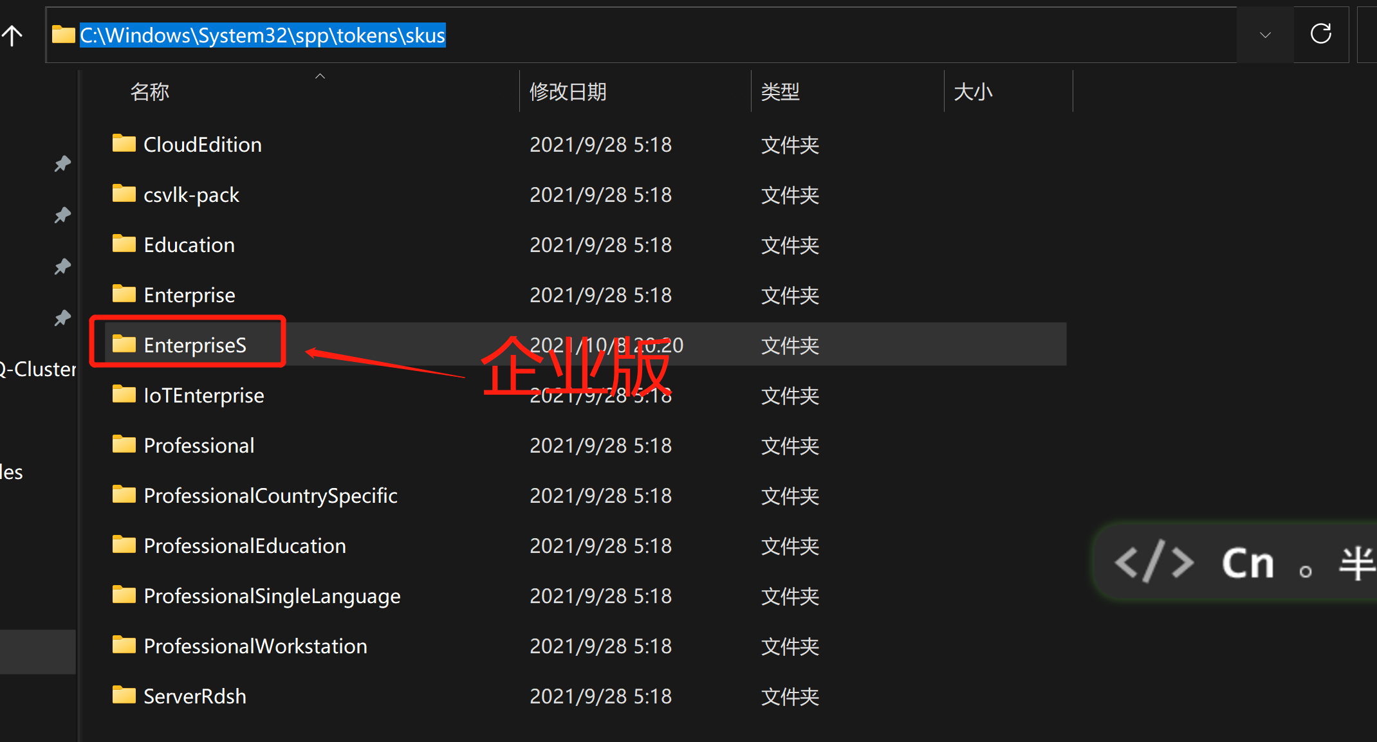This screenshot has height=742, width=1377.
Task: Click the 类型 column header
Action: click(780, 92)
